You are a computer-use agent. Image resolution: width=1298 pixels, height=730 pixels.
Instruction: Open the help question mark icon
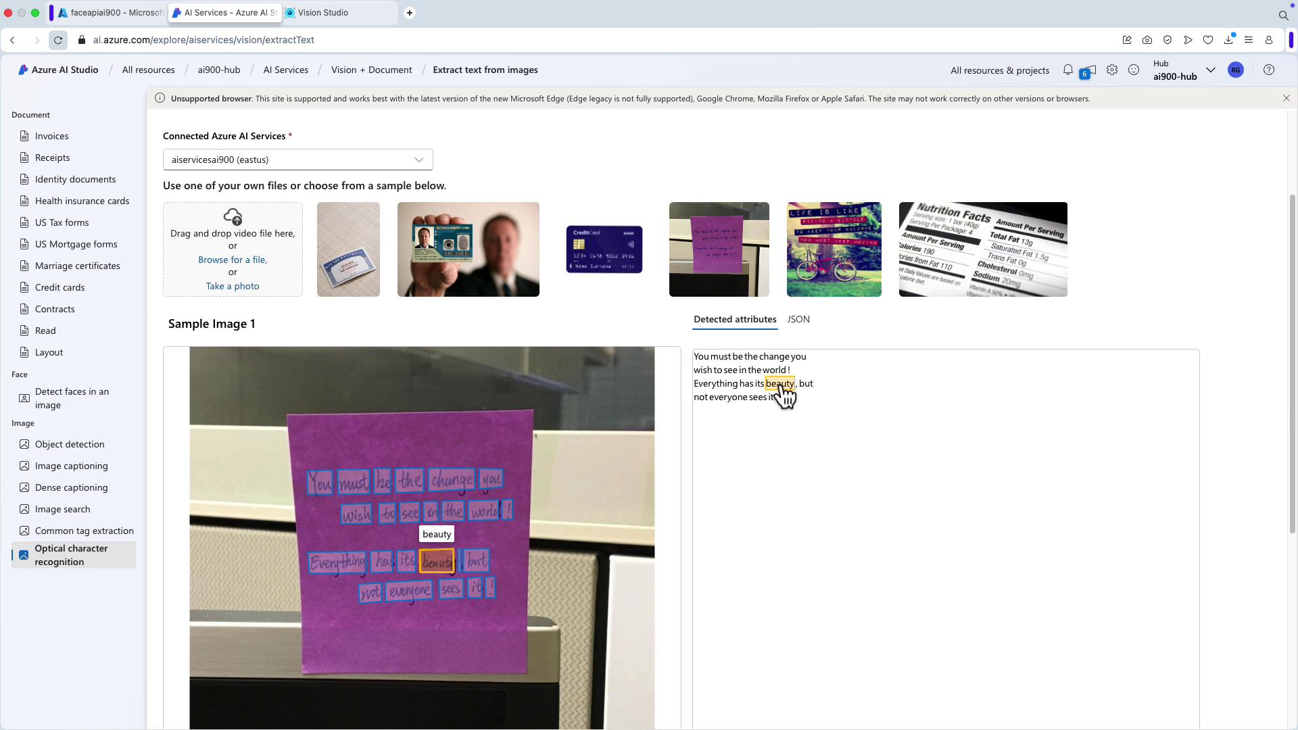1269,70
